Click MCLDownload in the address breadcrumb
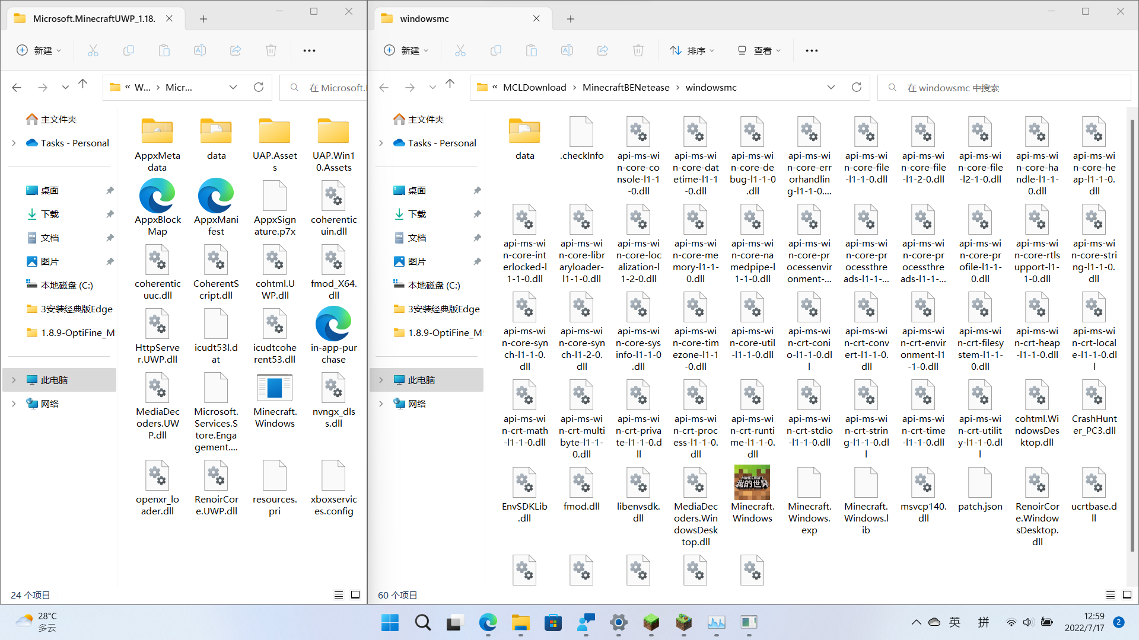The width and height of the screenshot is (1139, 640). [x=534, y=88]
